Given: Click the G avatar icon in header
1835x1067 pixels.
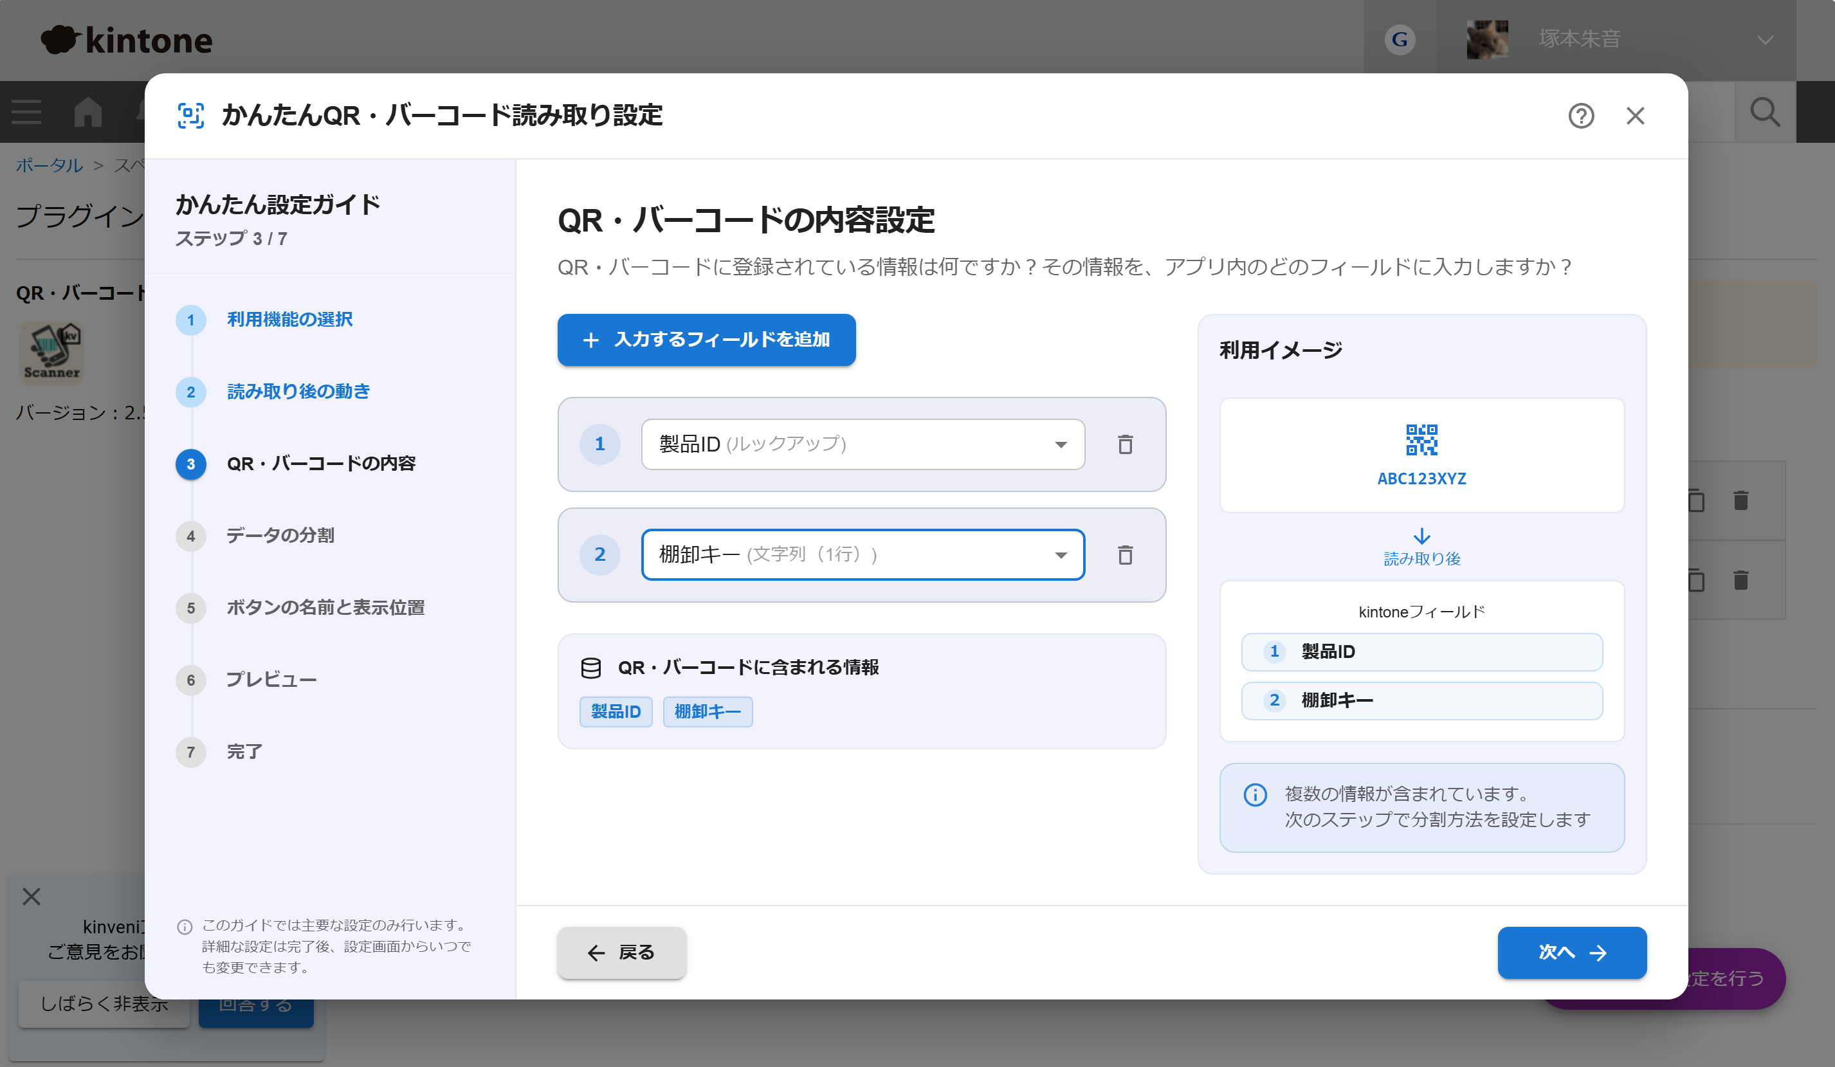Looking at the screenshot, I should [x=1400, y=39].
